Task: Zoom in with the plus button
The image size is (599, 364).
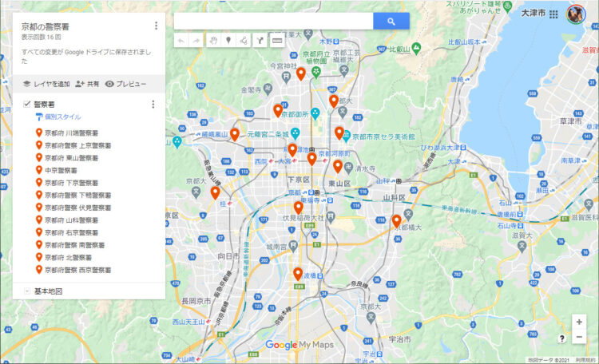Action: tap(579, 322)
